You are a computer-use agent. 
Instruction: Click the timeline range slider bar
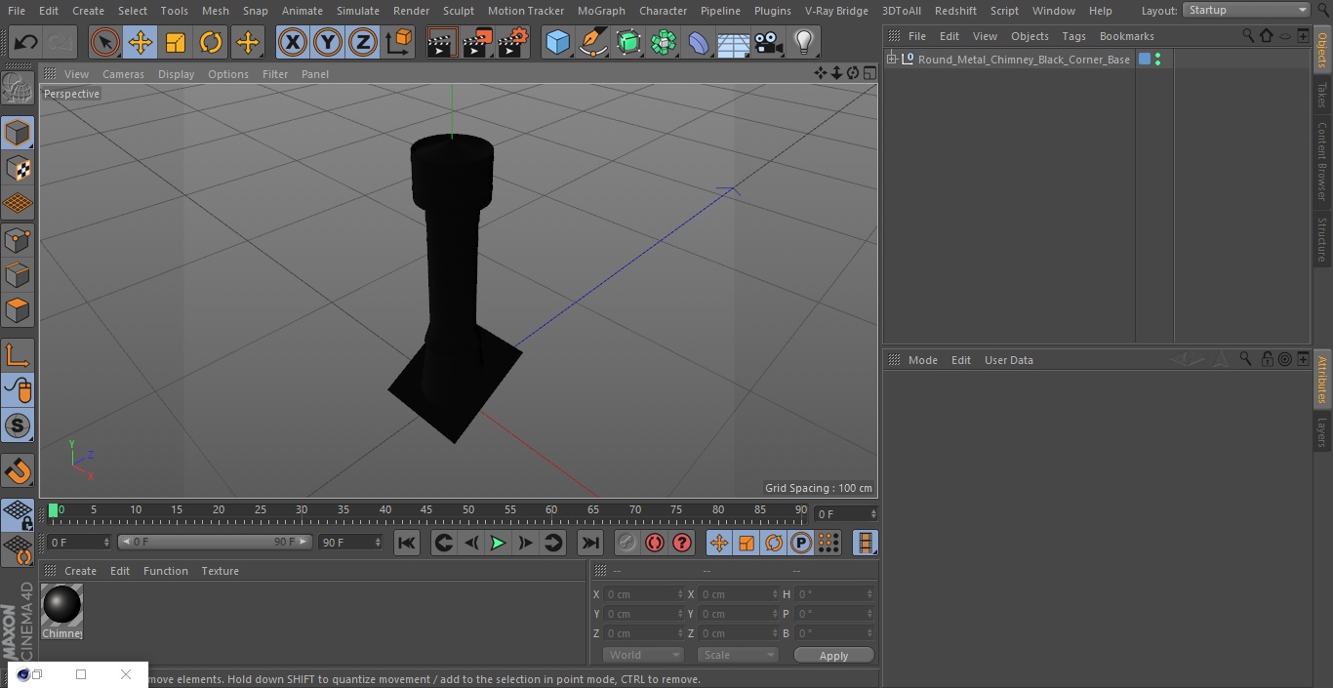(215, 542)
